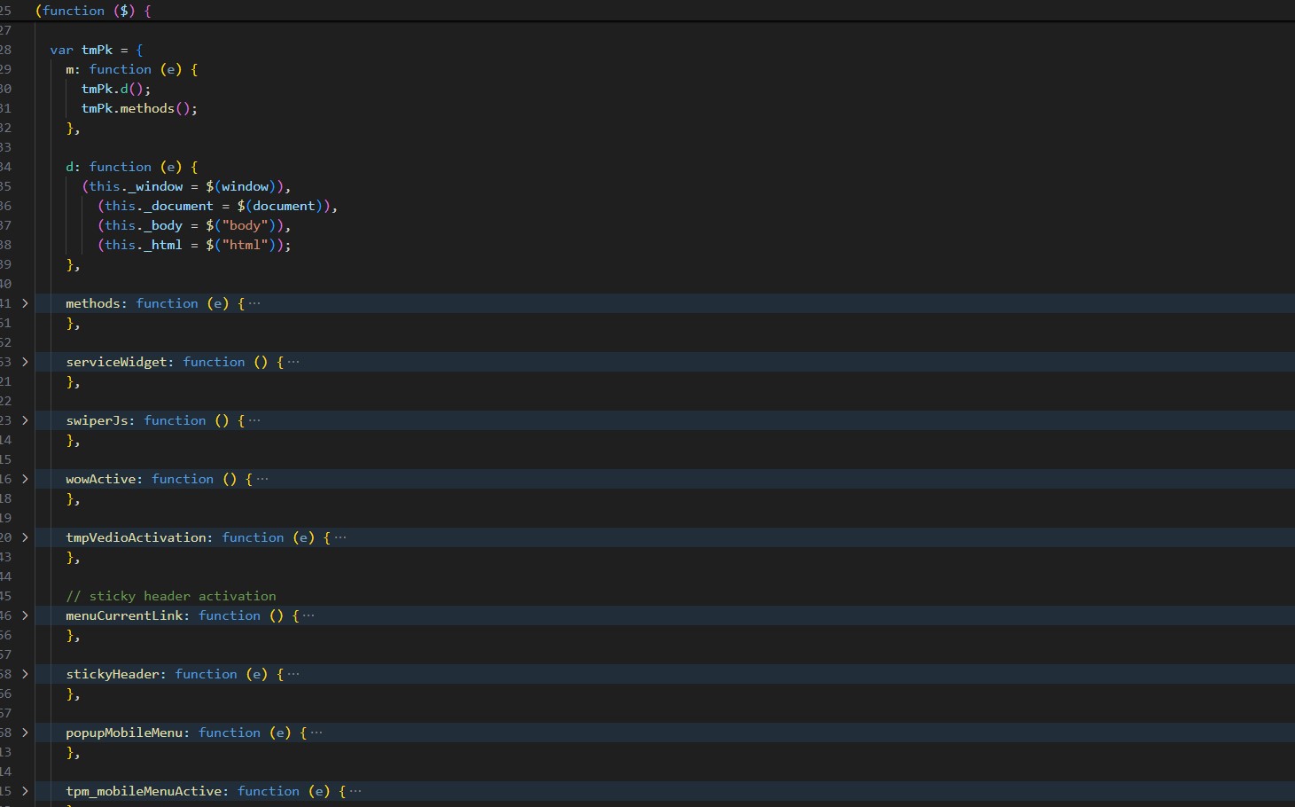Expand the serviceWidget function fold
The height and width of the screenshot is (807, 1295).
pos(25,362)
